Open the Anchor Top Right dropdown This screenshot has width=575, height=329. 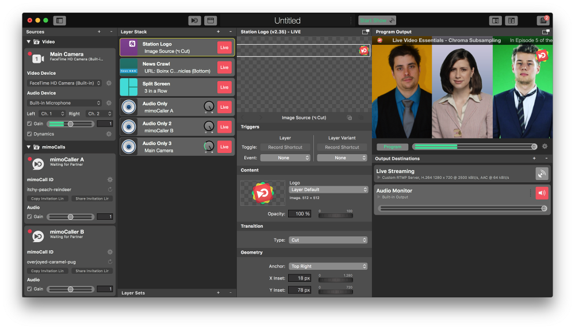(x=328, y=266)
